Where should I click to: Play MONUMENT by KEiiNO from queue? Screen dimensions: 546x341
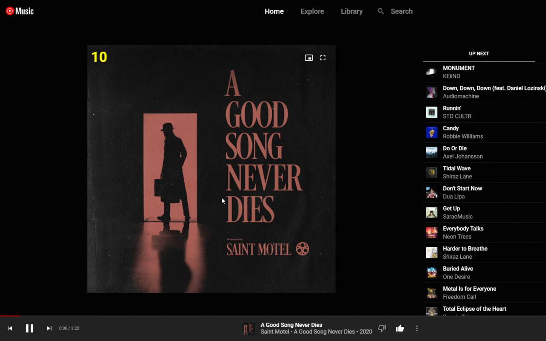tap(485, 72)
